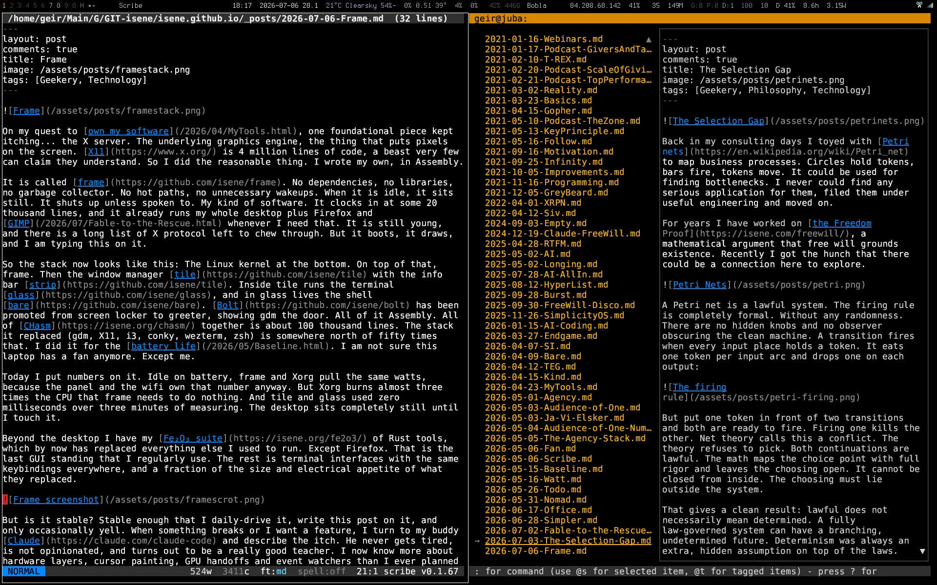This screenshot has height=585, width=937.
Task: Click the 'Frame screenshot' image link
Action: (56, 500)
